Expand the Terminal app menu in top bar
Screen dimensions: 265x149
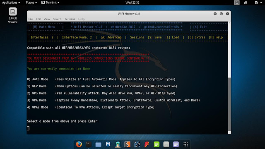pyautogui.click(x=51, y=2)
